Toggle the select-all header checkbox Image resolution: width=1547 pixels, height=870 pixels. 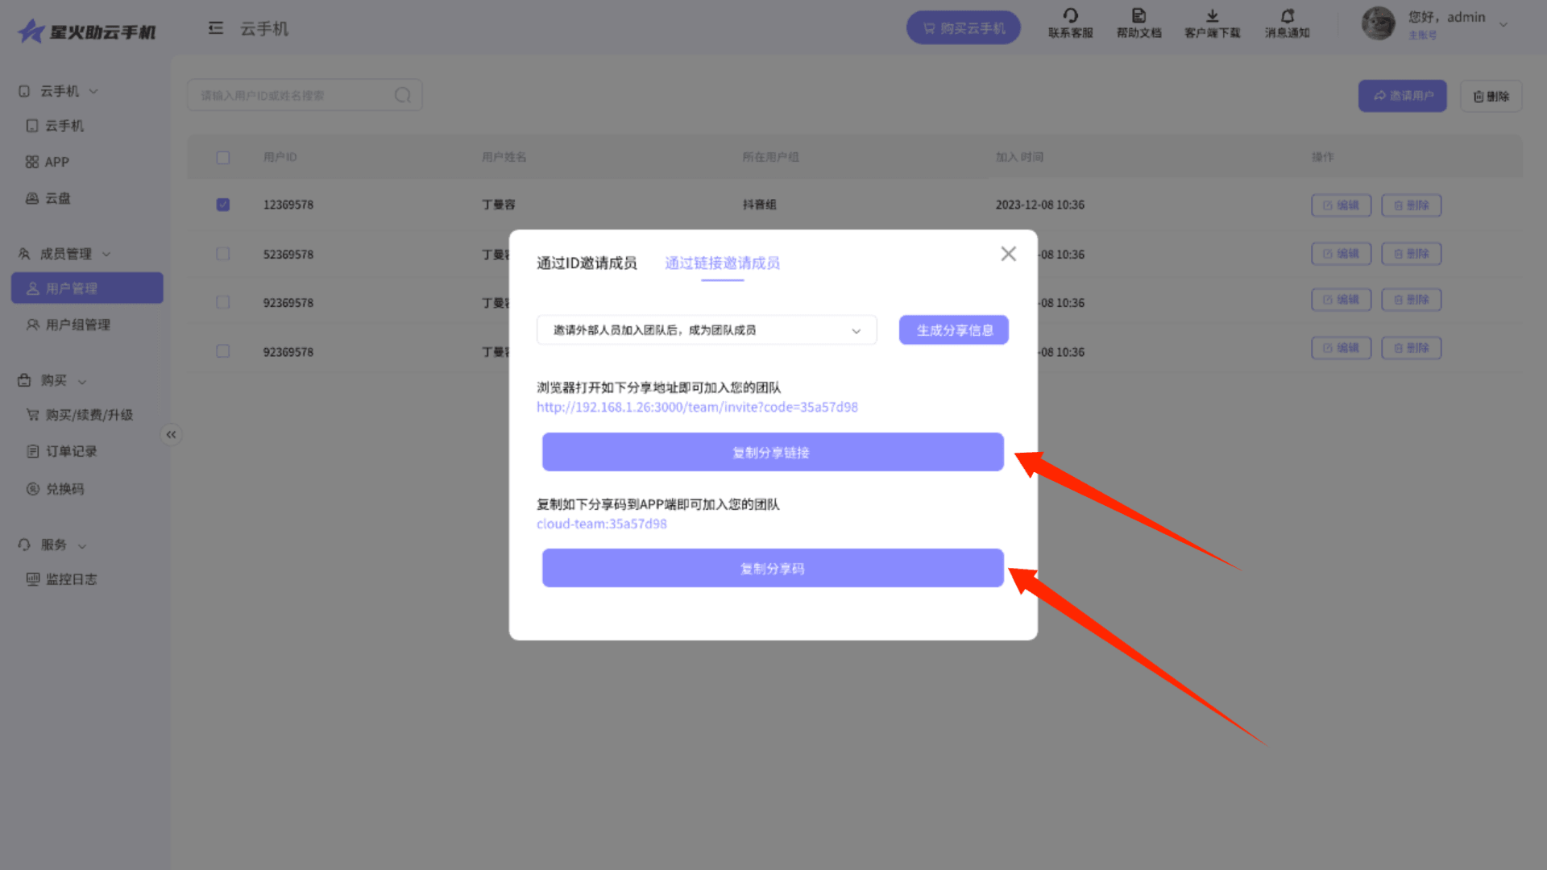pos(223,157)
